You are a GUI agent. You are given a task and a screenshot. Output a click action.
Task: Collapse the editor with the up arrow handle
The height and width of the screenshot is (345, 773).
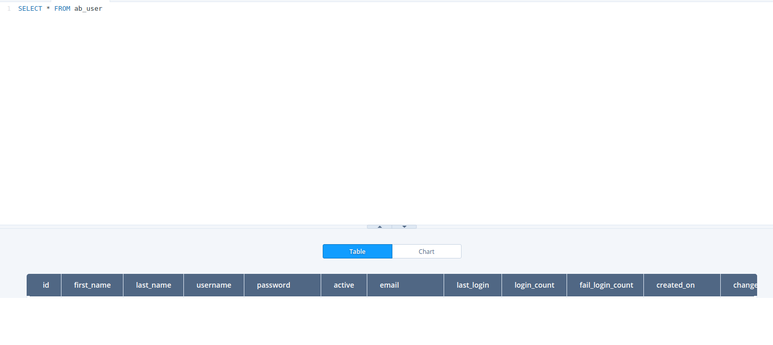coord(380,226)
